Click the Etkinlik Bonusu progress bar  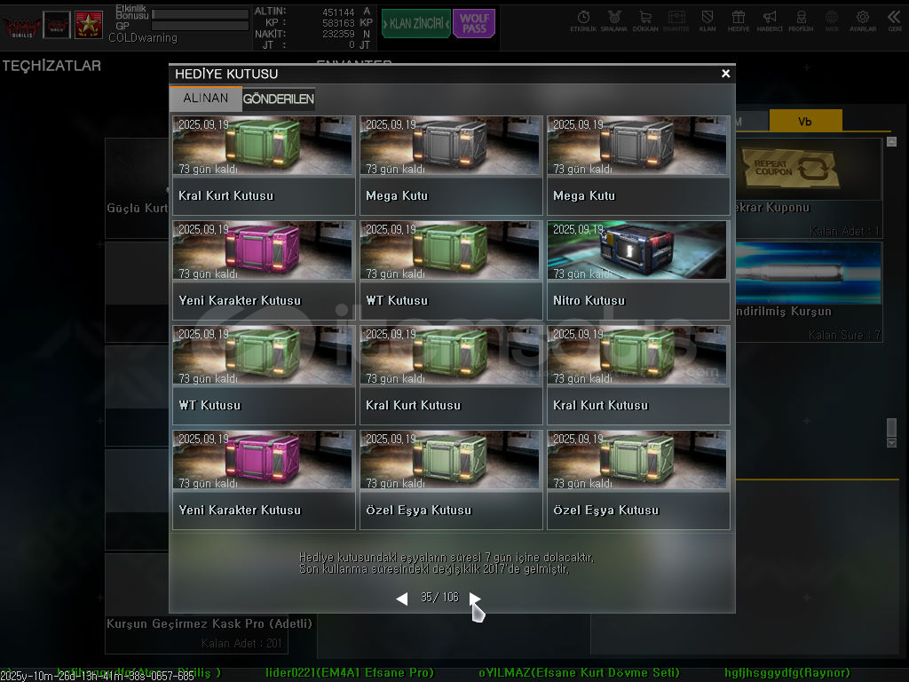(200, 14)
